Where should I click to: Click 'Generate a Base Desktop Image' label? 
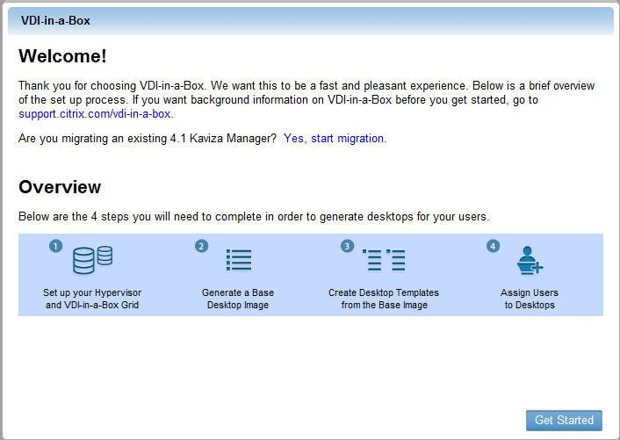(x=238, y=299)
